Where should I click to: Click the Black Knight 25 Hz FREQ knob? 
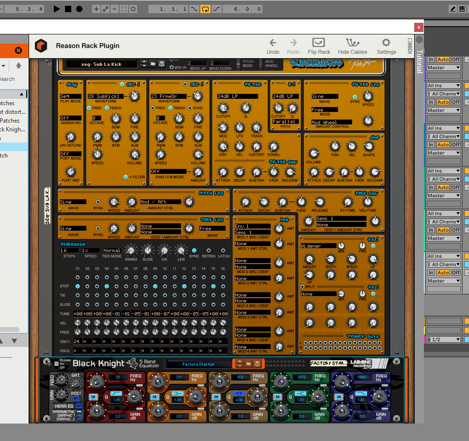coord(97,382)
